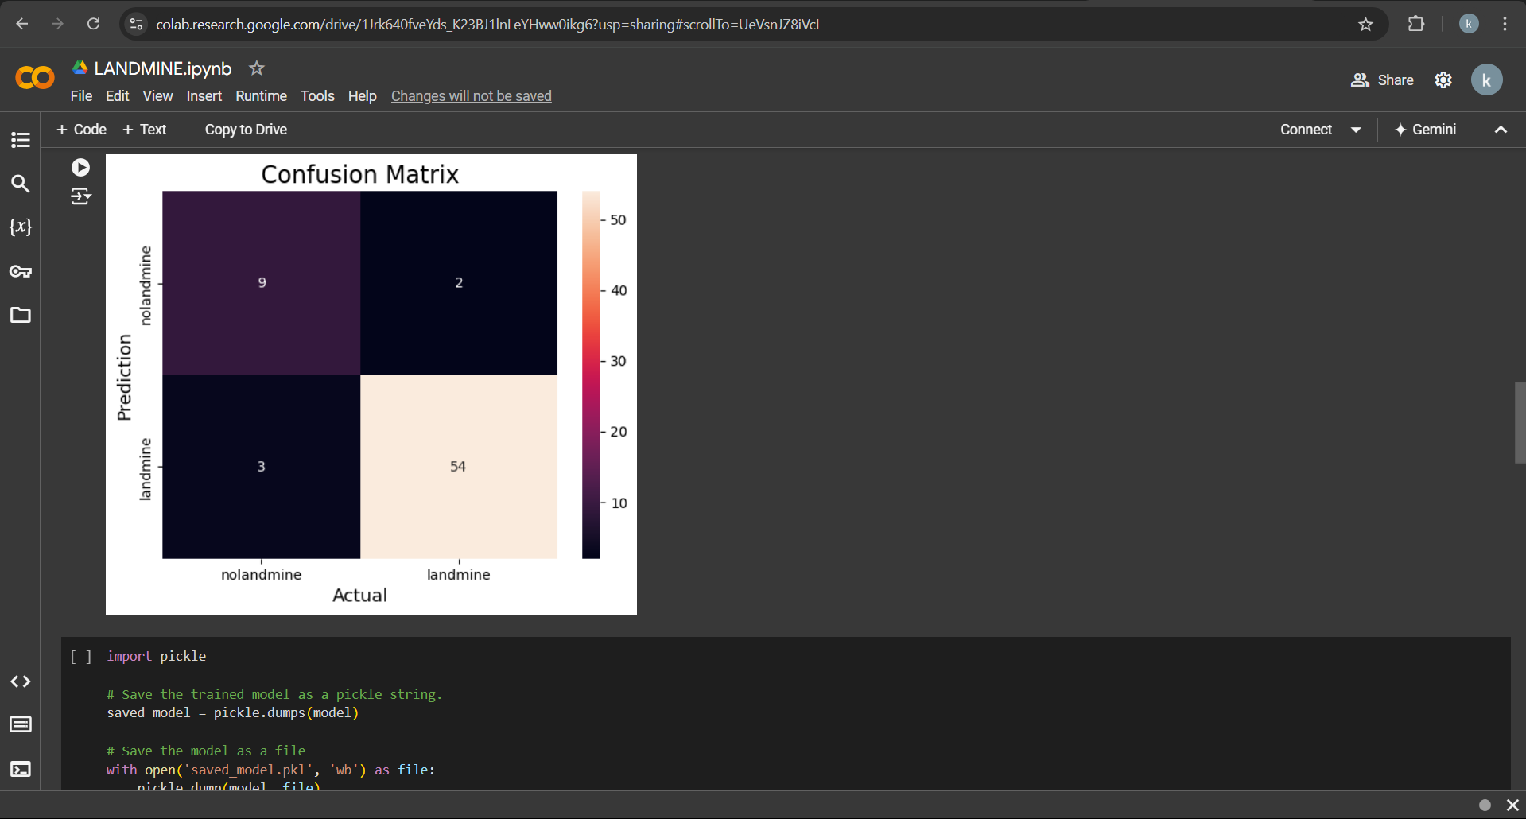Run the import pickle cell

[80, 657]
